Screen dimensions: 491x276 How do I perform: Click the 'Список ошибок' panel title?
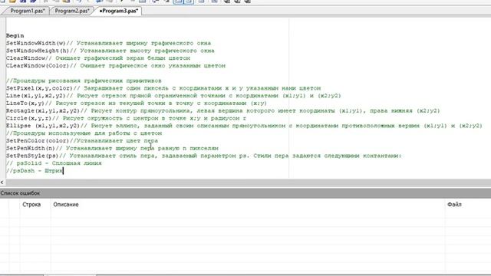click(21, 193)
